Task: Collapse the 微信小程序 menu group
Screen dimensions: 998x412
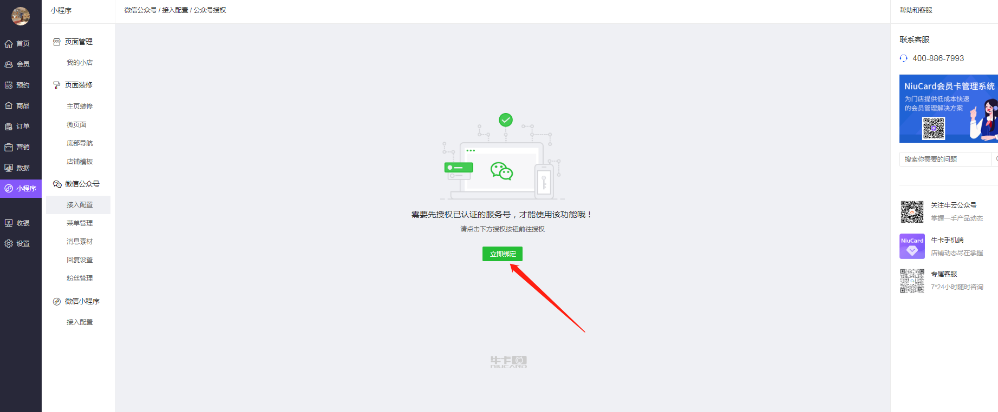Action: (76, 301)
